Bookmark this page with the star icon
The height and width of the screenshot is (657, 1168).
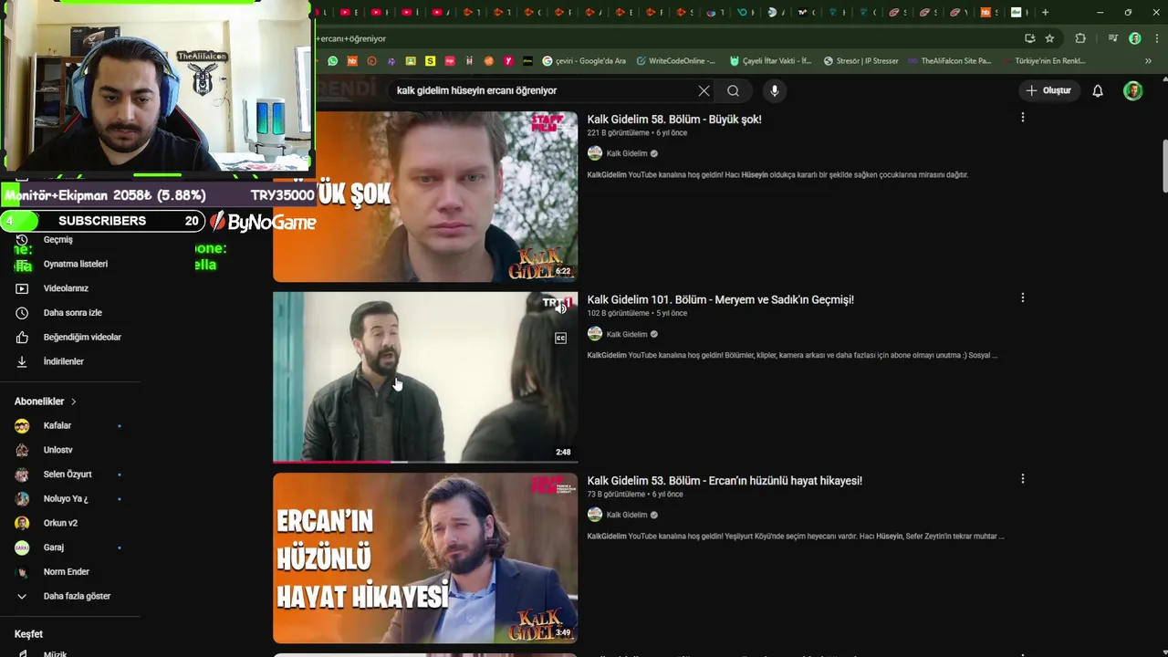click(1049, 38)
